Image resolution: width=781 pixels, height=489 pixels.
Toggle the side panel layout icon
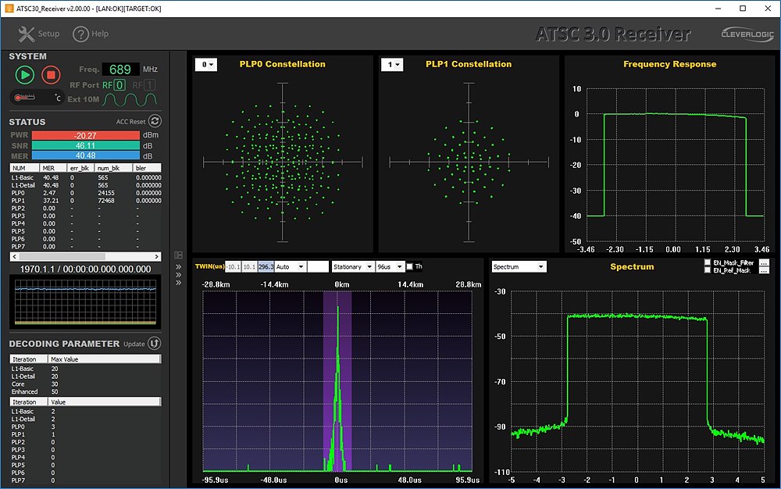178,255
